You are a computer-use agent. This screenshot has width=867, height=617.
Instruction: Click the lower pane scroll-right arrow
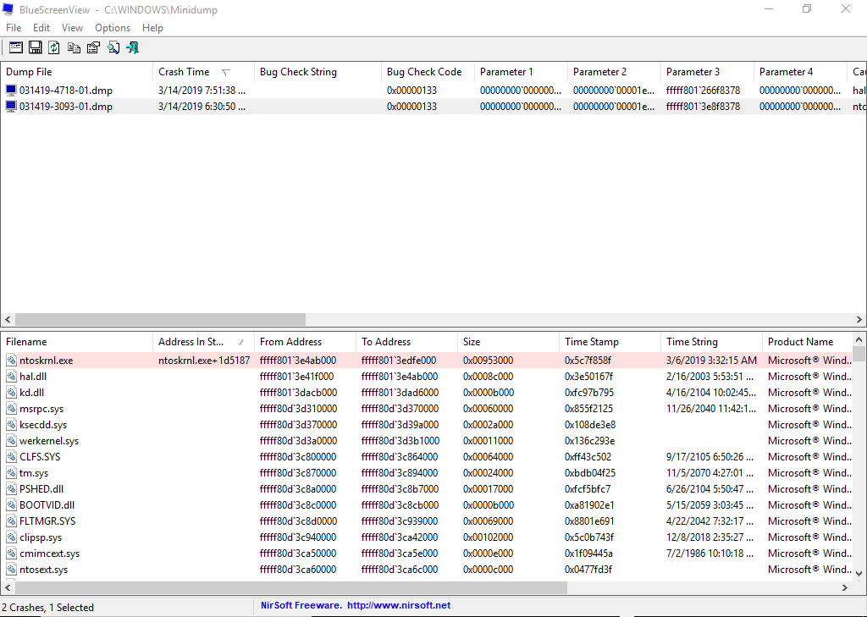click(x=845, y=587)
